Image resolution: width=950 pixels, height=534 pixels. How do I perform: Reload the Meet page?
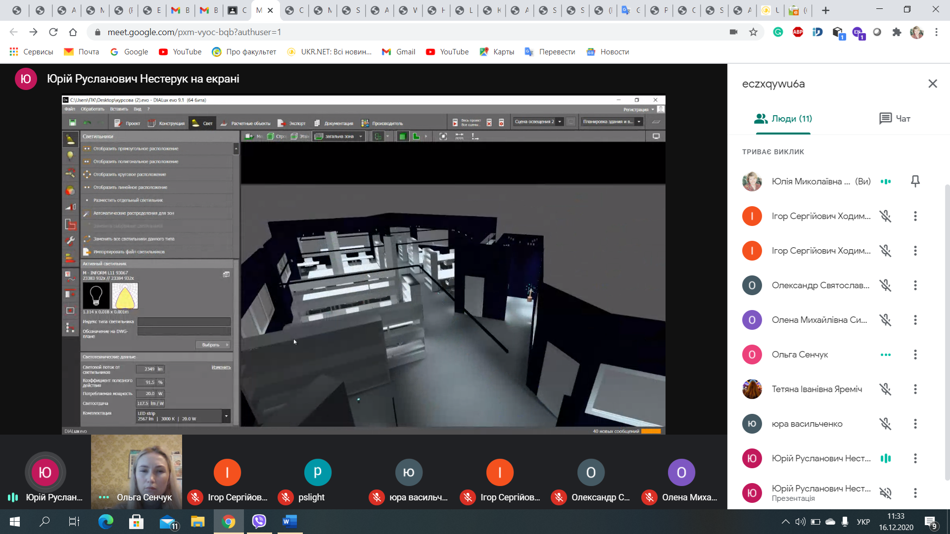point(53,32)
